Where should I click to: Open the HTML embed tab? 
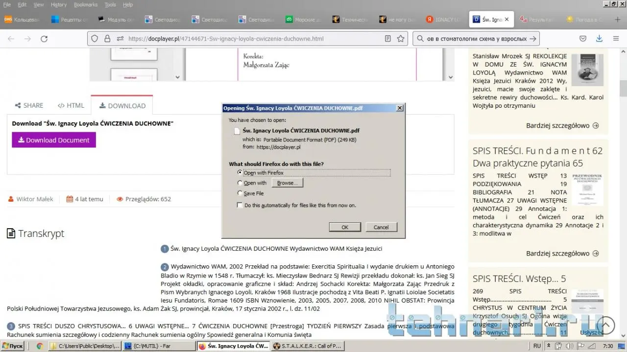[x=71, y=105]
